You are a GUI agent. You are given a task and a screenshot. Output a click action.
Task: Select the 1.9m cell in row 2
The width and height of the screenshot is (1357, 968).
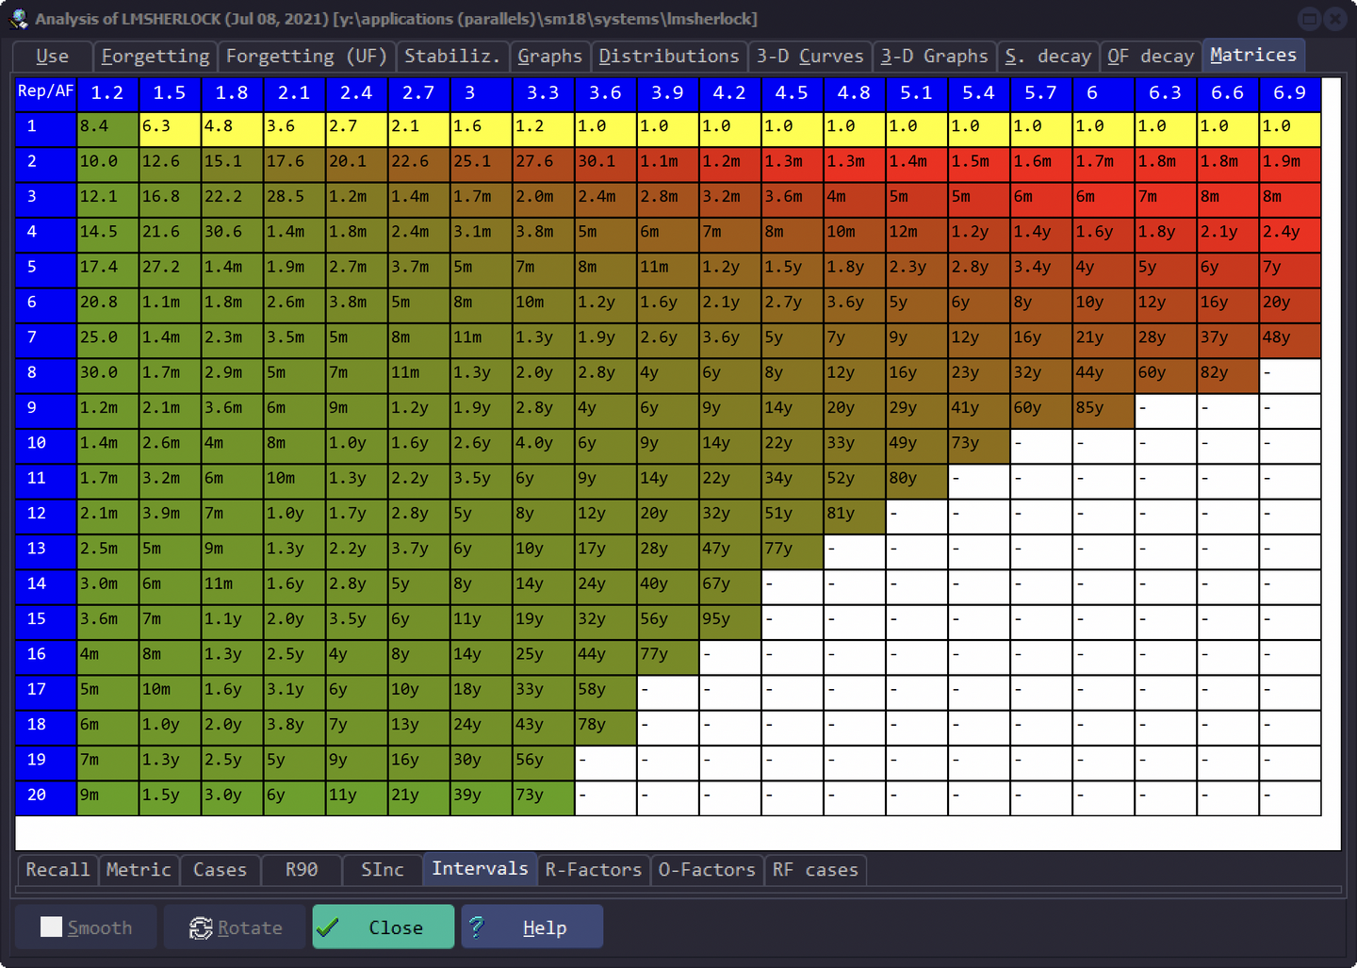tap(1289, 164)
